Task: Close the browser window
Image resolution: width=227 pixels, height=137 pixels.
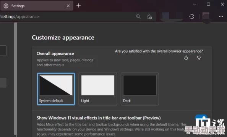Action: tap(222, 4)
